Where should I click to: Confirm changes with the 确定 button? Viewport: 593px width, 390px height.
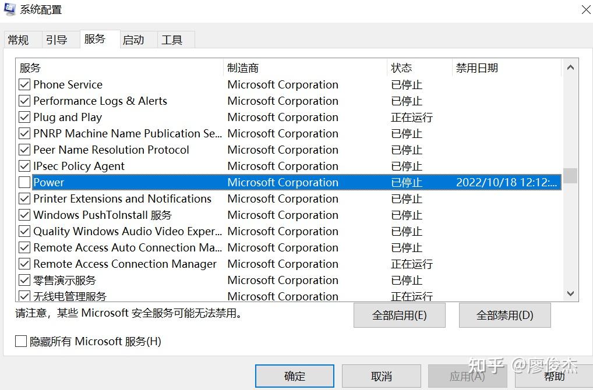coord(294,375)
